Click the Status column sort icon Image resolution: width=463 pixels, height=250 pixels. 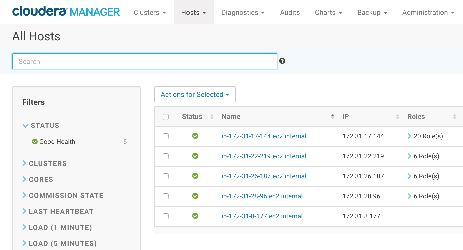(x=212, y=116)
